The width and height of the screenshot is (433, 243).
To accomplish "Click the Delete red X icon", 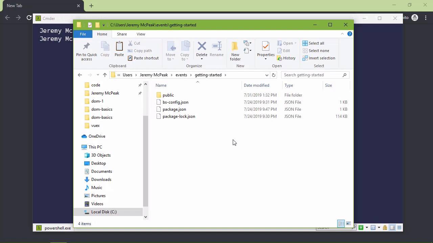I will tap(202, 46).
